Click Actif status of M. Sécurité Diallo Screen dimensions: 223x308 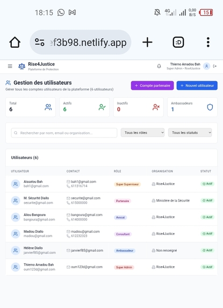click(x=207, y=200)
